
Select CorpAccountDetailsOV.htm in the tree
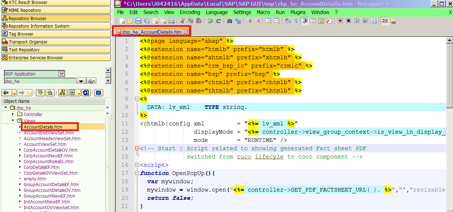pyautogui.click(x=51, y=150)
